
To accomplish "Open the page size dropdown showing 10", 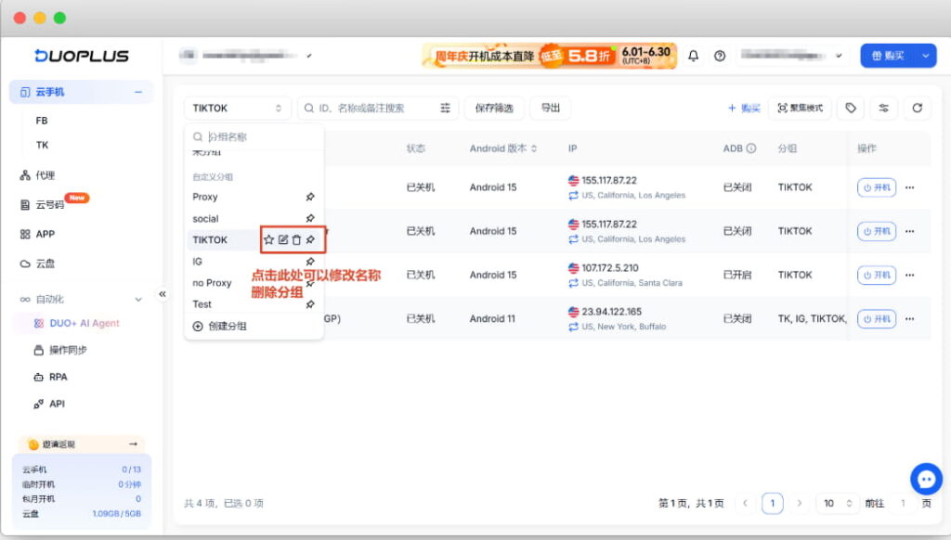I will (x=838, y=503).
